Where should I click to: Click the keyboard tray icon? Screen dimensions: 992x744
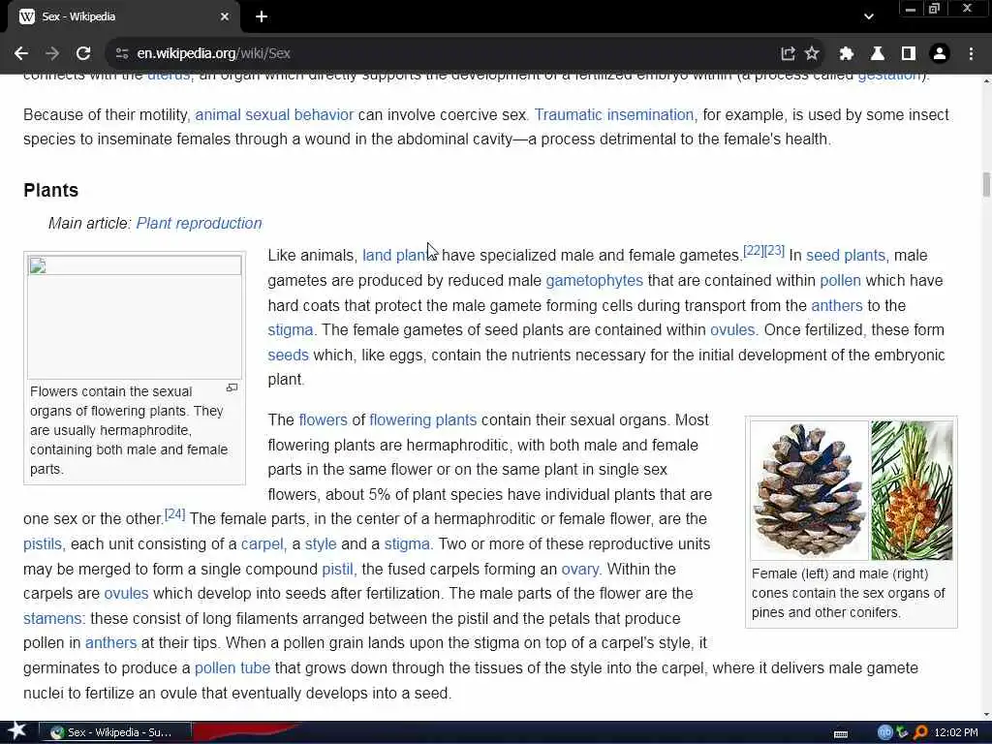pos(841,733)
